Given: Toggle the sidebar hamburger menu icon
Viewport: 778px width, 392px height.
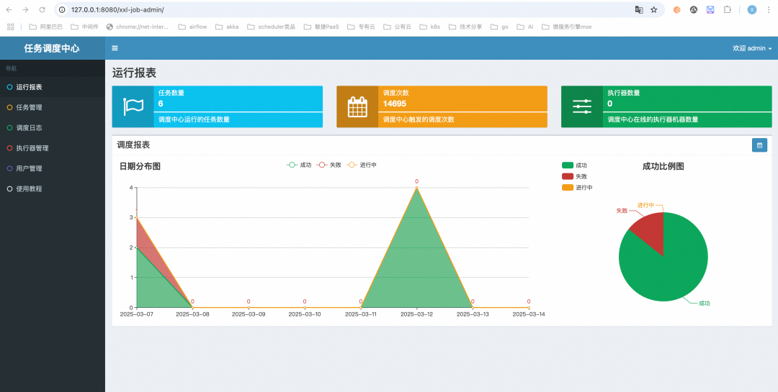Looking at the screenshot, I should pos(115,48).
